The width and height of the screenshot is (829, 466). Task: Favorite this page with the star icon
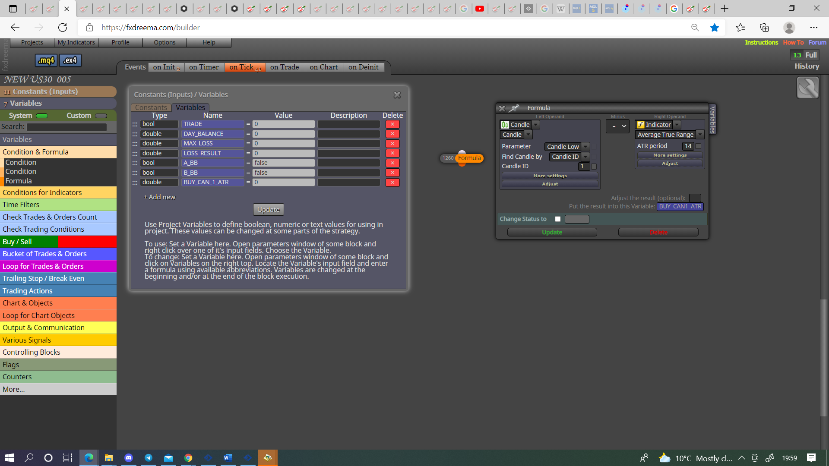(x=715, y=28)
